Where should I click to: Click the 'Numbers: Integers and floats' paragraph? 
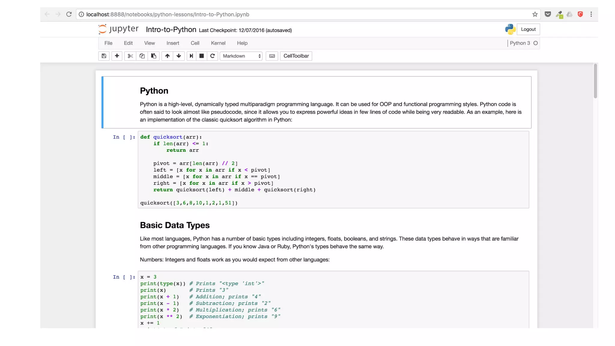coord(235,260)
